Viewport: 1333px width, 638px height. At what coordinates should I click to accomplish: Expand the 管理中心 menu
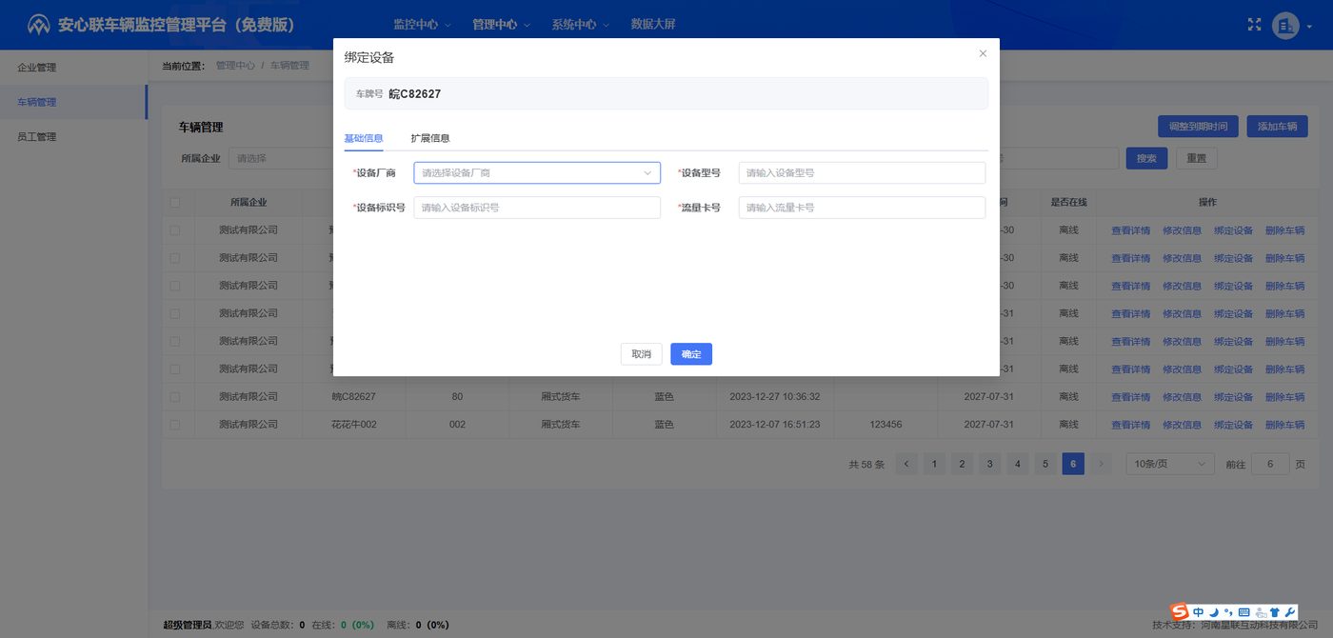click(501, 25)
